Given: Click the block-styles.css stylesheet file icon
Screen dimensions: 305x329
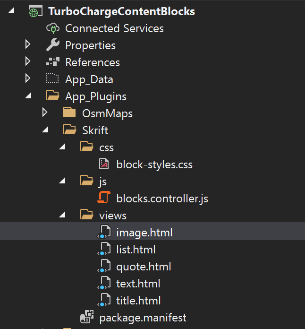Looking at the screenshot, I should tap(104, 164).
